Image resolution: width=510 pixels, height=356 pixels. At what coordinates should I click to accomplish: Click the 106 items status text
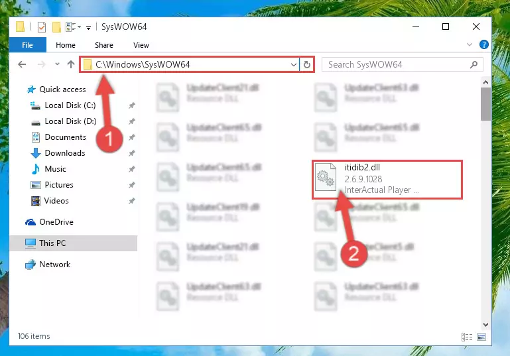click(34, 336)
